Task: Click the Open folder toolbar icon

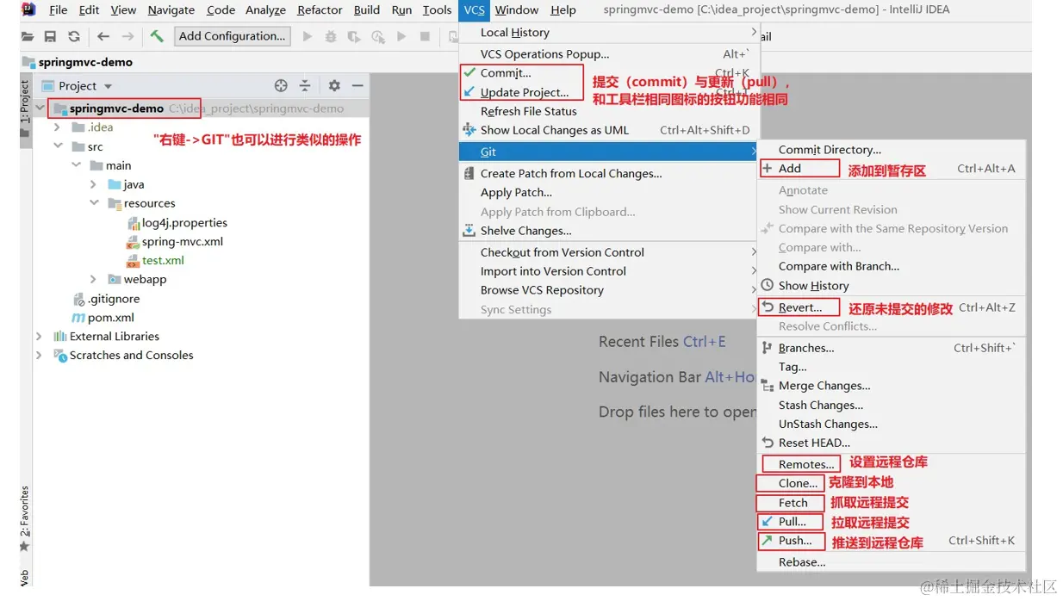Action: tap(28, 37)
